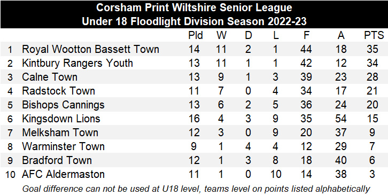Click the A goals-against column header
Screen dimensions: 388x195
(x=341, y=35)
